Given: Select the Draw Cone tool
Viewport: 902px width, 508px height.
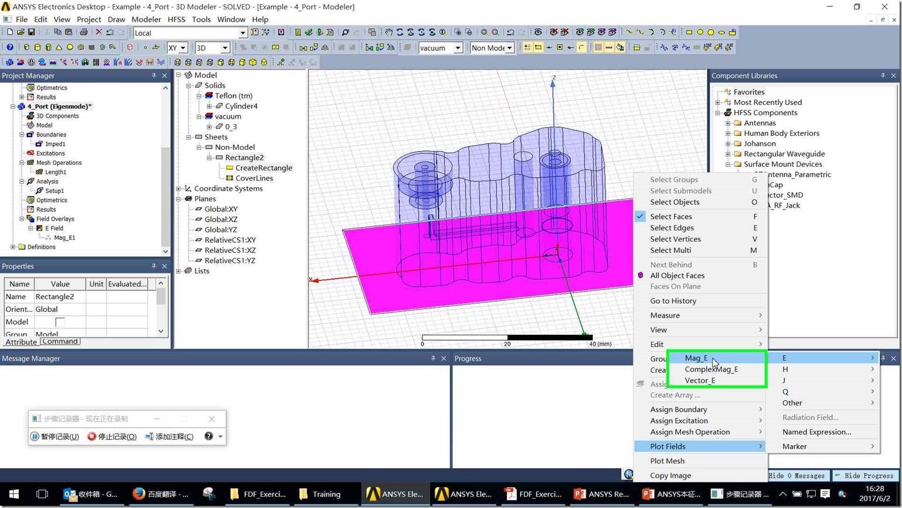Looking at the screenshot, I should (59, 47).
